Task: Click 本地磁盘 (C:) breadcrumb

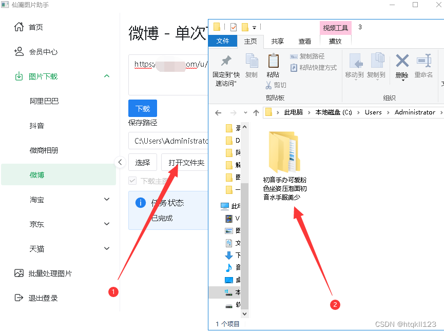Action: [x=333, y=112]
